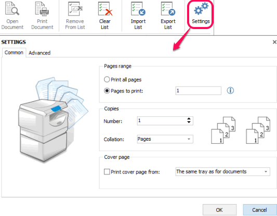Click the Pages to print input field

(198, 91)
